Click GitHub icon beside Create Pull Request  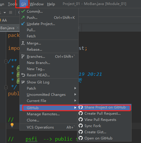[x=81, y=113]
